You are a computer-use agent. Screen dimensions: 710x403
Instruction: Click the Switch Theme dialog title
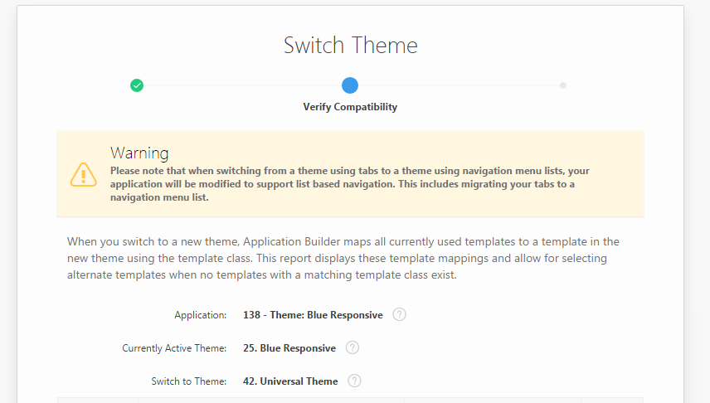tap(350, 45)
